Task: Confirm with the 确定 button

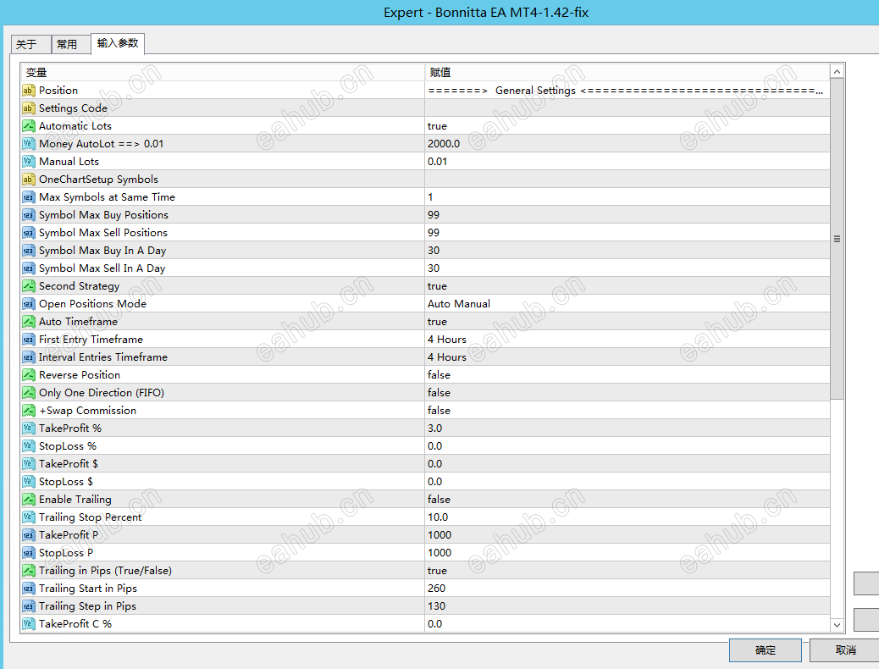Action: 766,650
